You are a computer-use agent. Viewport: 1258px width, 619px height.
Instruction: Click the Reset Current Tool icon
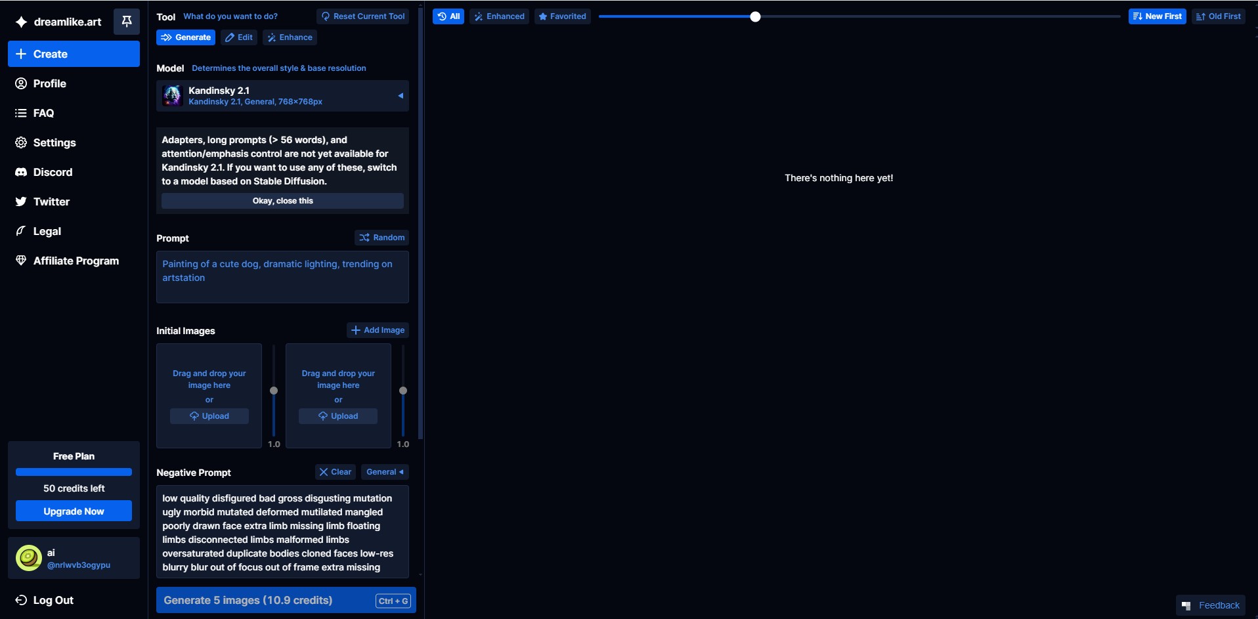326,16
